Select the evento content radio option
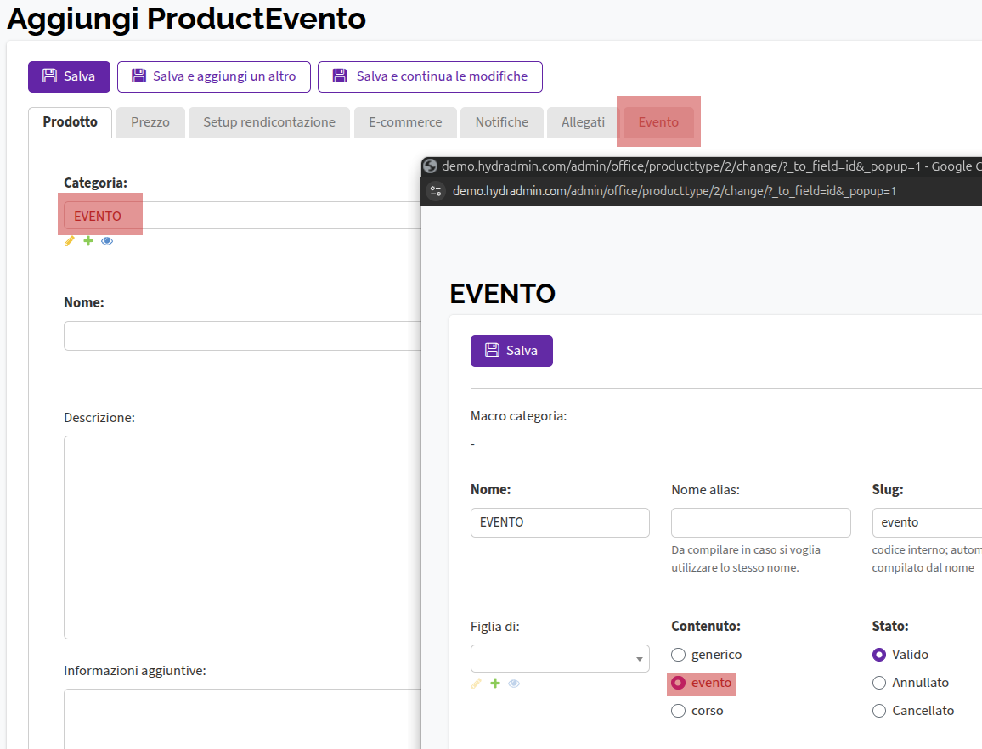The height and width of the screenshot is (749, 982). [x=678, y=683]
